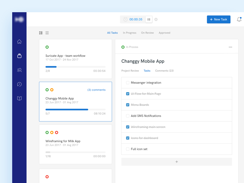Open the time history clock icon
Image resolution: width=244 pixels, height=183 pixels.
19,84
